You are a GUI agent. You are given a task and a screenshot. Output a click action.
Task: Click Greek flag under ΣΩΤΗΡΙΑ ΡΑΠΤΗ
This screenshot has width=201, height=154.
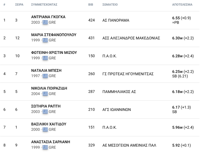click(x=45, y=112)
